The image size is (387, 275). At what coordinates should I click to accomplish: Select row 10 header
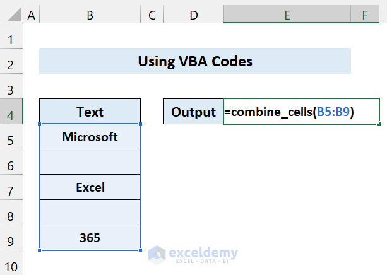click(x=11, y=264)
